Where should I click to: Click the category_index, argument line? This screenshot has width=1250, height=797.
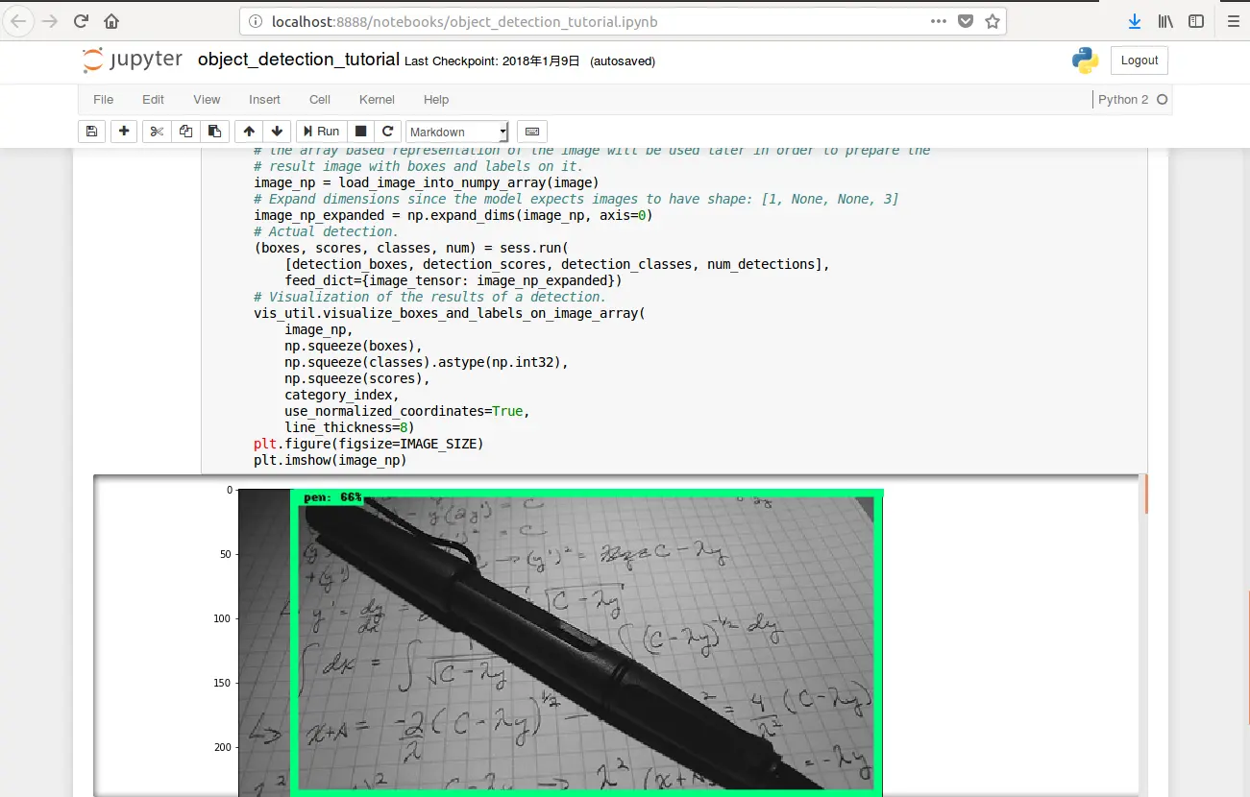click(342, 395)
